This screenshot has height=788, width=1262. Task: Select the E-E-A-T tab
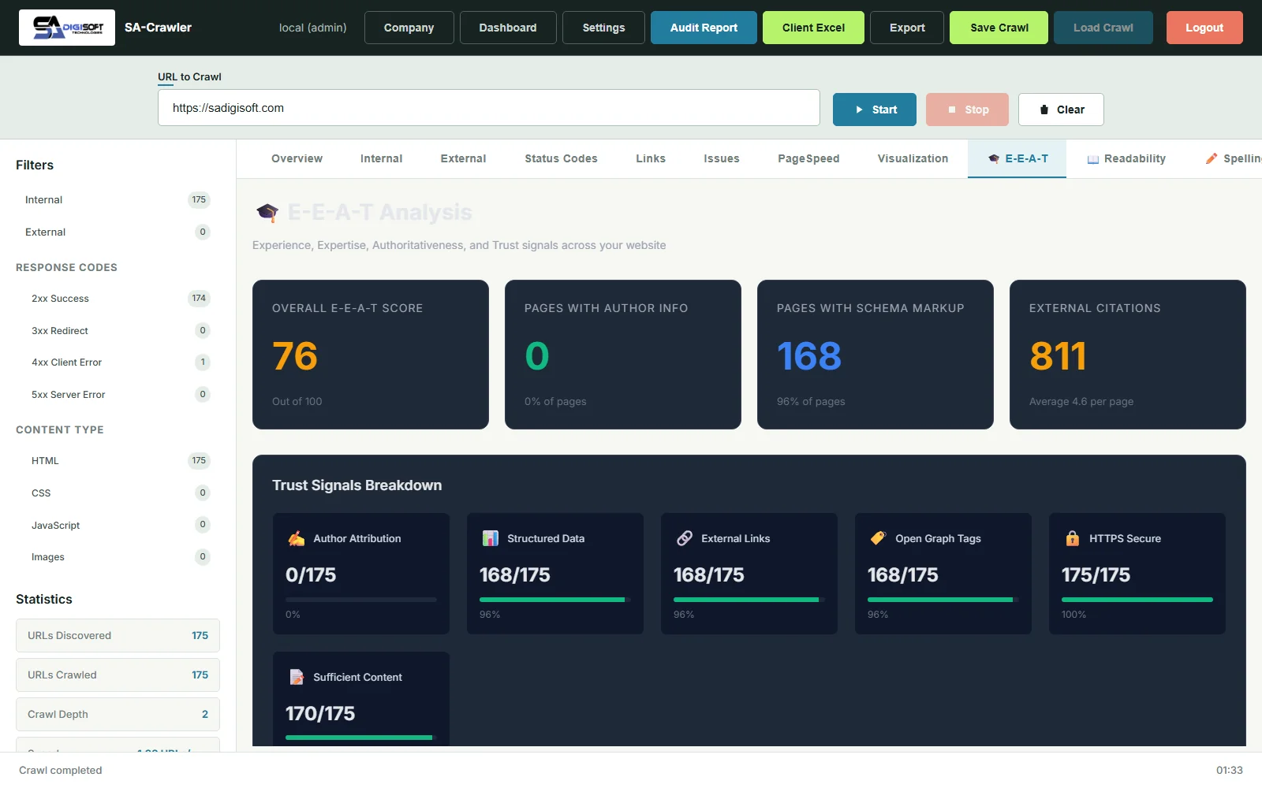pos(1017,158)
